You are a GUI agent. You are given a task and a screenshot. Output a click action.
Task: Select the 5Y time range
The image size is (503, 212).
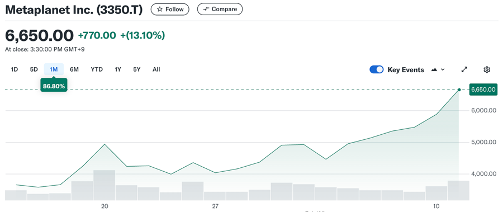[137, 69]
